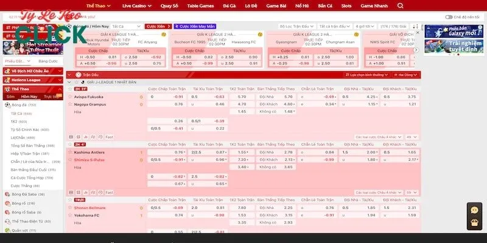Click the gift box icon at bottom right

click(474, 224)
